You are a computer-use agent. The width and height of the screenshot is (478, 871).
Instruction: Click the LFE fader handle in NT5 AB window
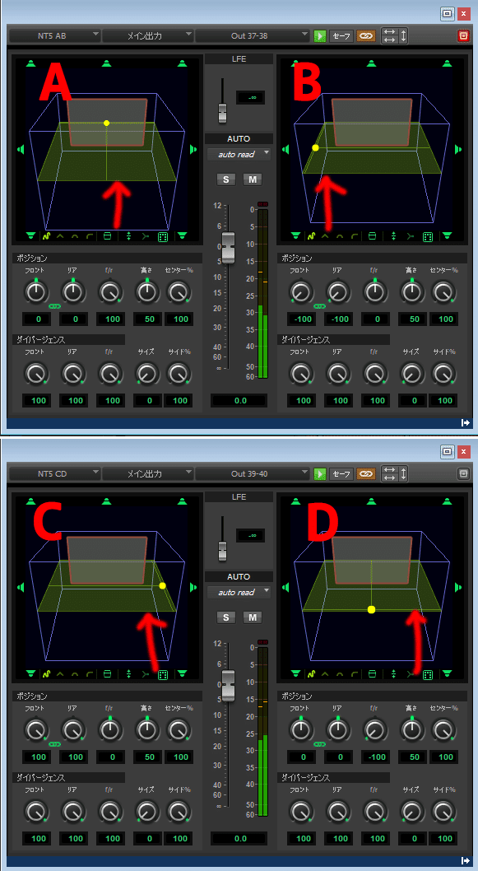(x=223, y=112)
